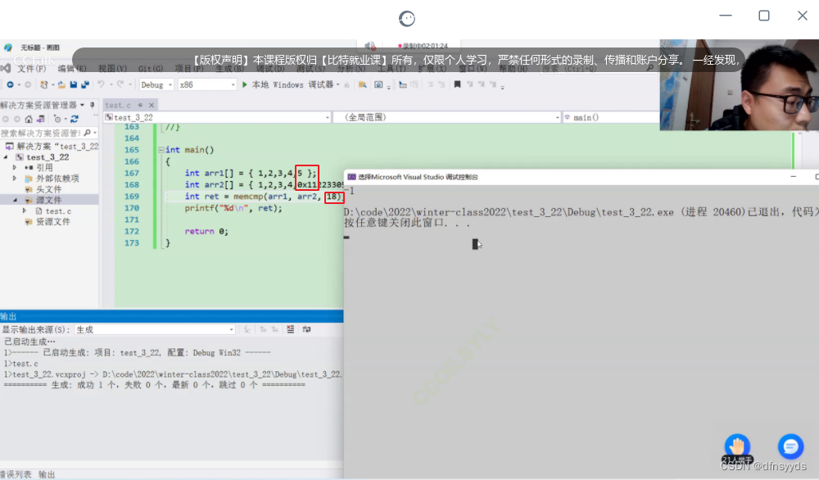Click the Visual Studio logo icon
819x480 pixels.
[x=5, y=69]
